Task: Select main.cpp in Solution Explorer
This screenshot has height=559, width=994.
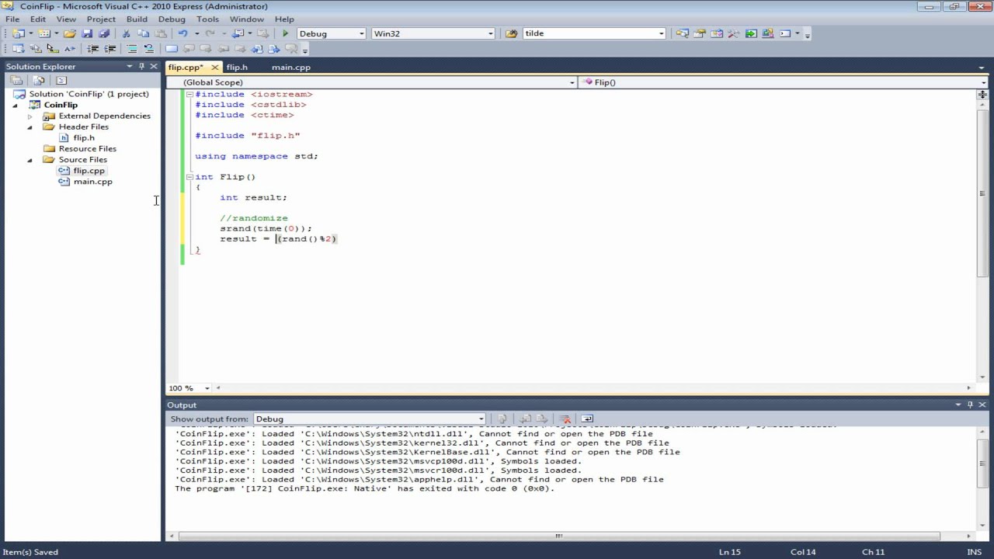Action: (x=92, y=182)
